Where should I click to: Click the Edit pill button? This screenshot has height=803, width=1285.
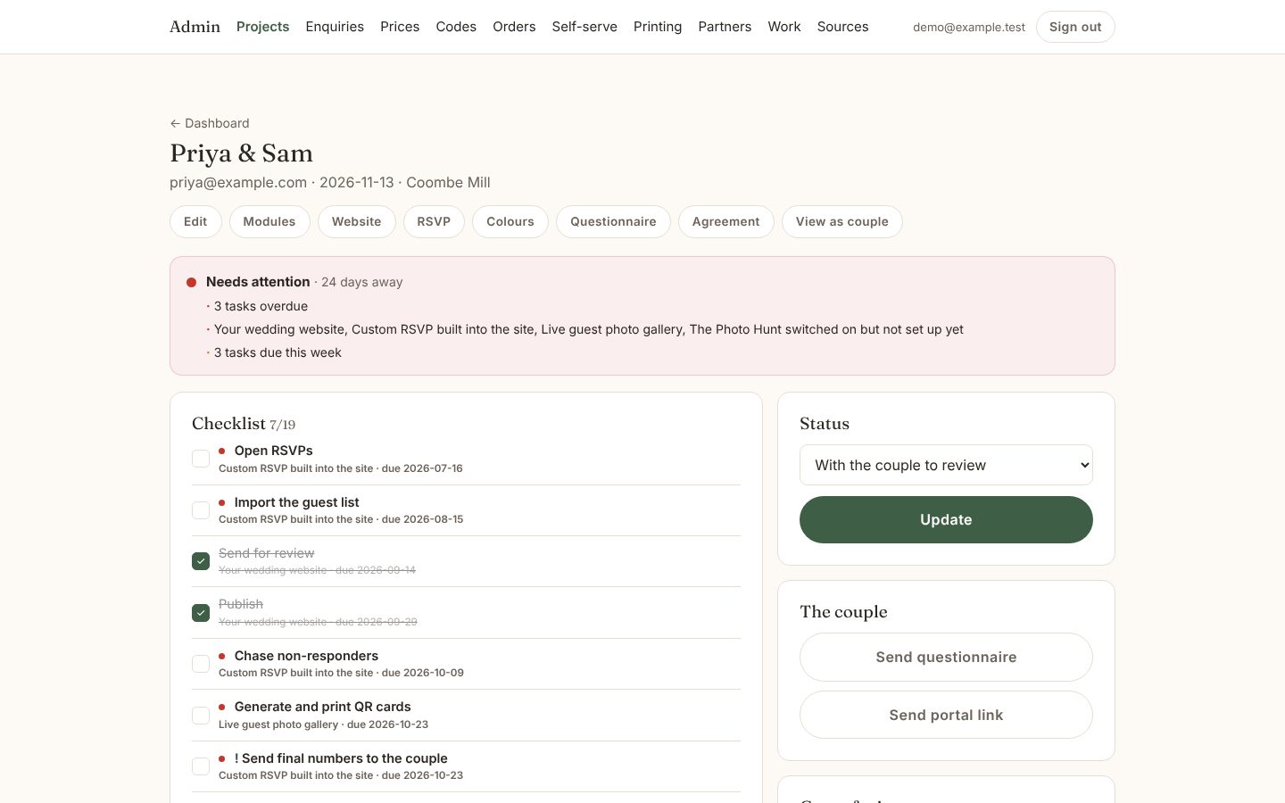(195, 221)
